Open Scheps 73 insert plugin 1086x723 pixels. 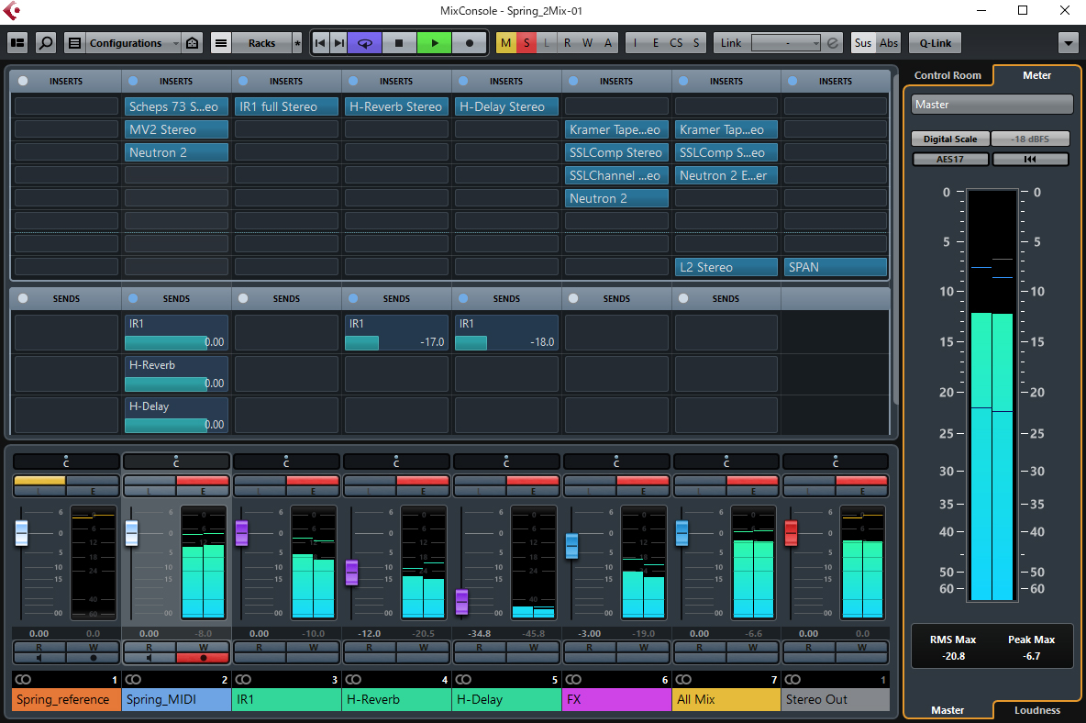pyautogui.click(x=177, y=106)
